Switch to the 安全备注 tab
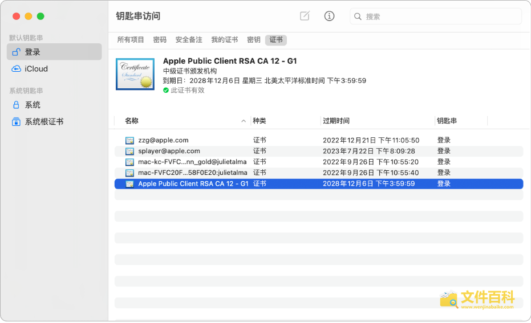 point(189,39)
